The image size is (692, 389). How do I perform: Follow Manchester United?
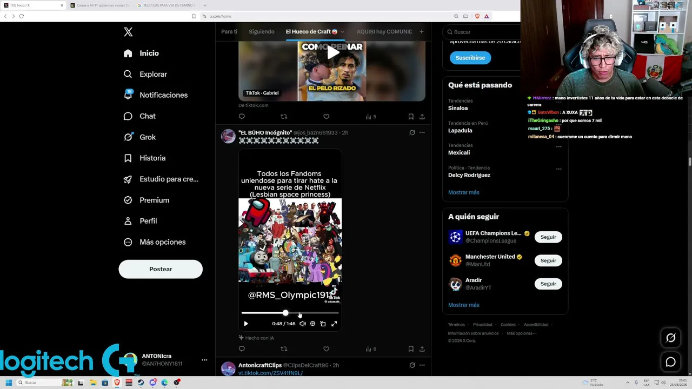coord(548,260)
